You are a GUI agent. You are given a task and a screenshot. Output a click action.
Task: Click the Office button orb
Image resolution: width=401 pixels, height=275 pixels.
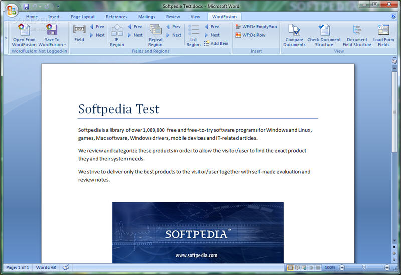pyautogui.click(x=12, y=10)
